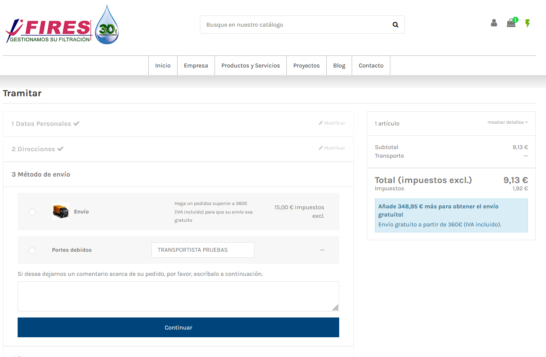Click the order comment textarea

[x=178, y=296]
